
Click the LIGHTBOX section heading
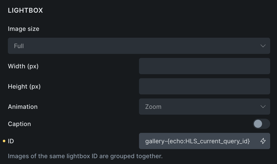tap(25, 10)
